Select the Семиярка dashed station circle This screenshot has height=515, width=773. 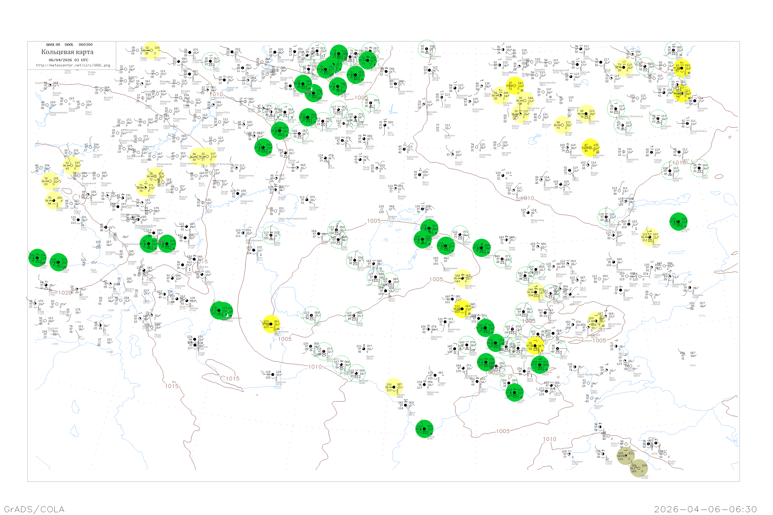[658, 118]
